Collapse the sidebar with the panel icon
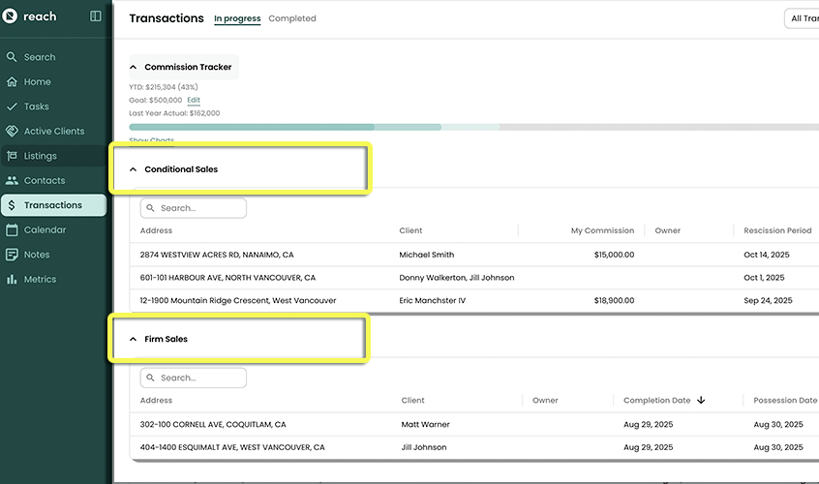The width and height of the screenshot is (819, 484). coord(95,16)
